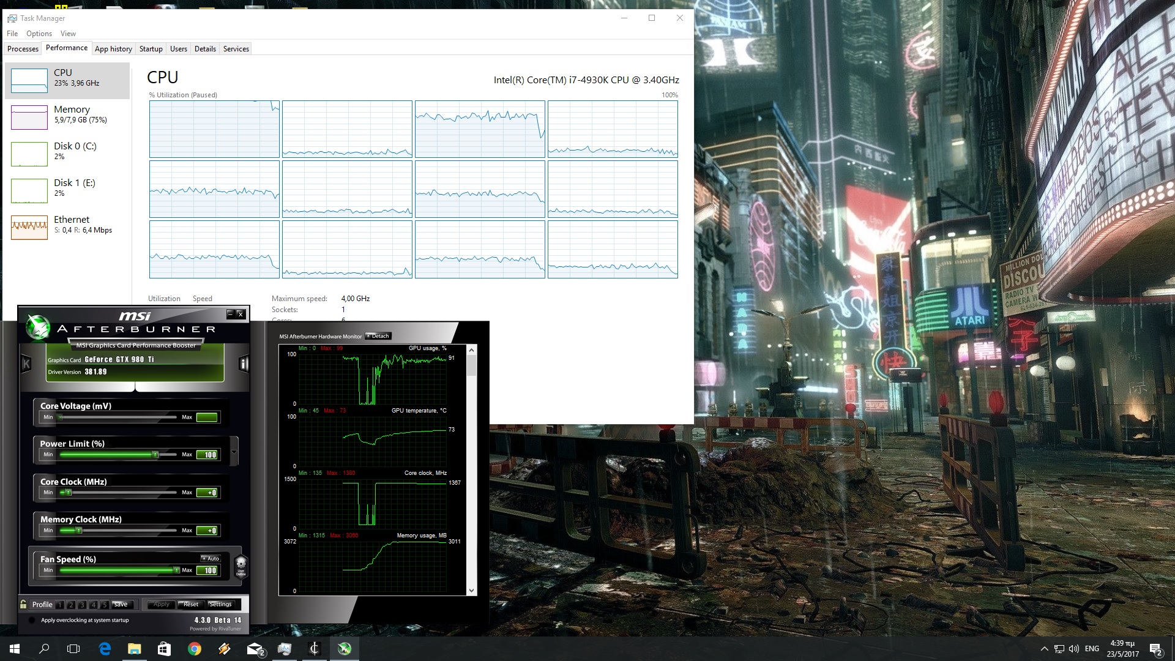The height and width of the screenshot is (661, 1175).
Task: Open Google Chrome from the taskbar
Action: pyautogui.click(x=195, y=649)
